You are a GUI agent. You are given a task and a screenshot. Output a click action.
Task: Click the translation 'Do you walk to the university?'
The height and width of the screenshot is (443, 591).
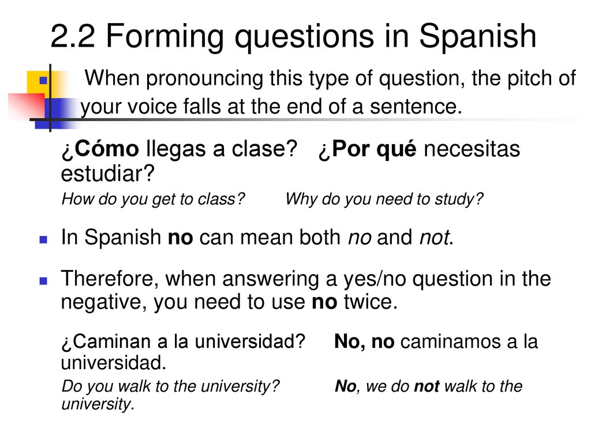170,386
